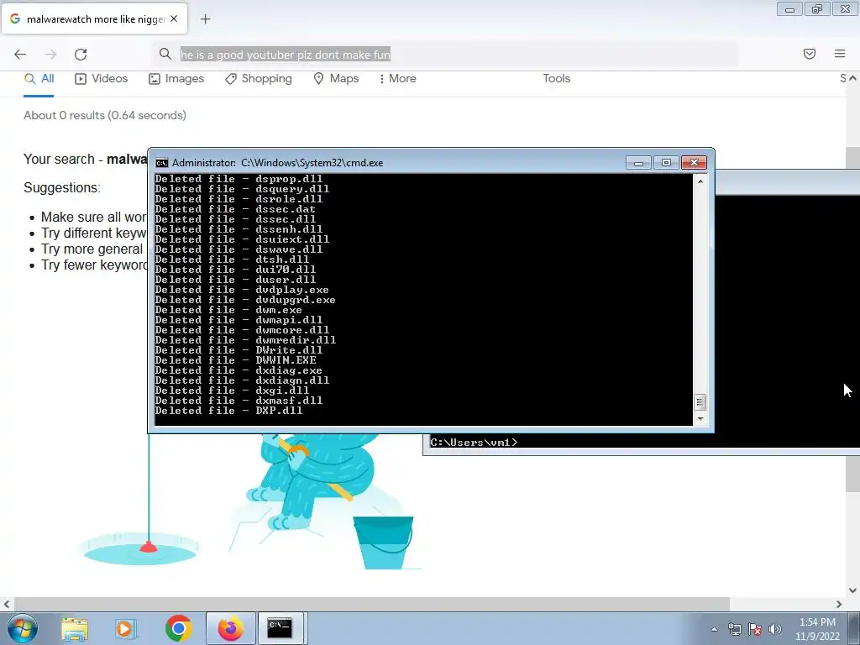Open Windows Explorer from the taskbar
Screen dimensions: 860x645
tap(75, 628)
